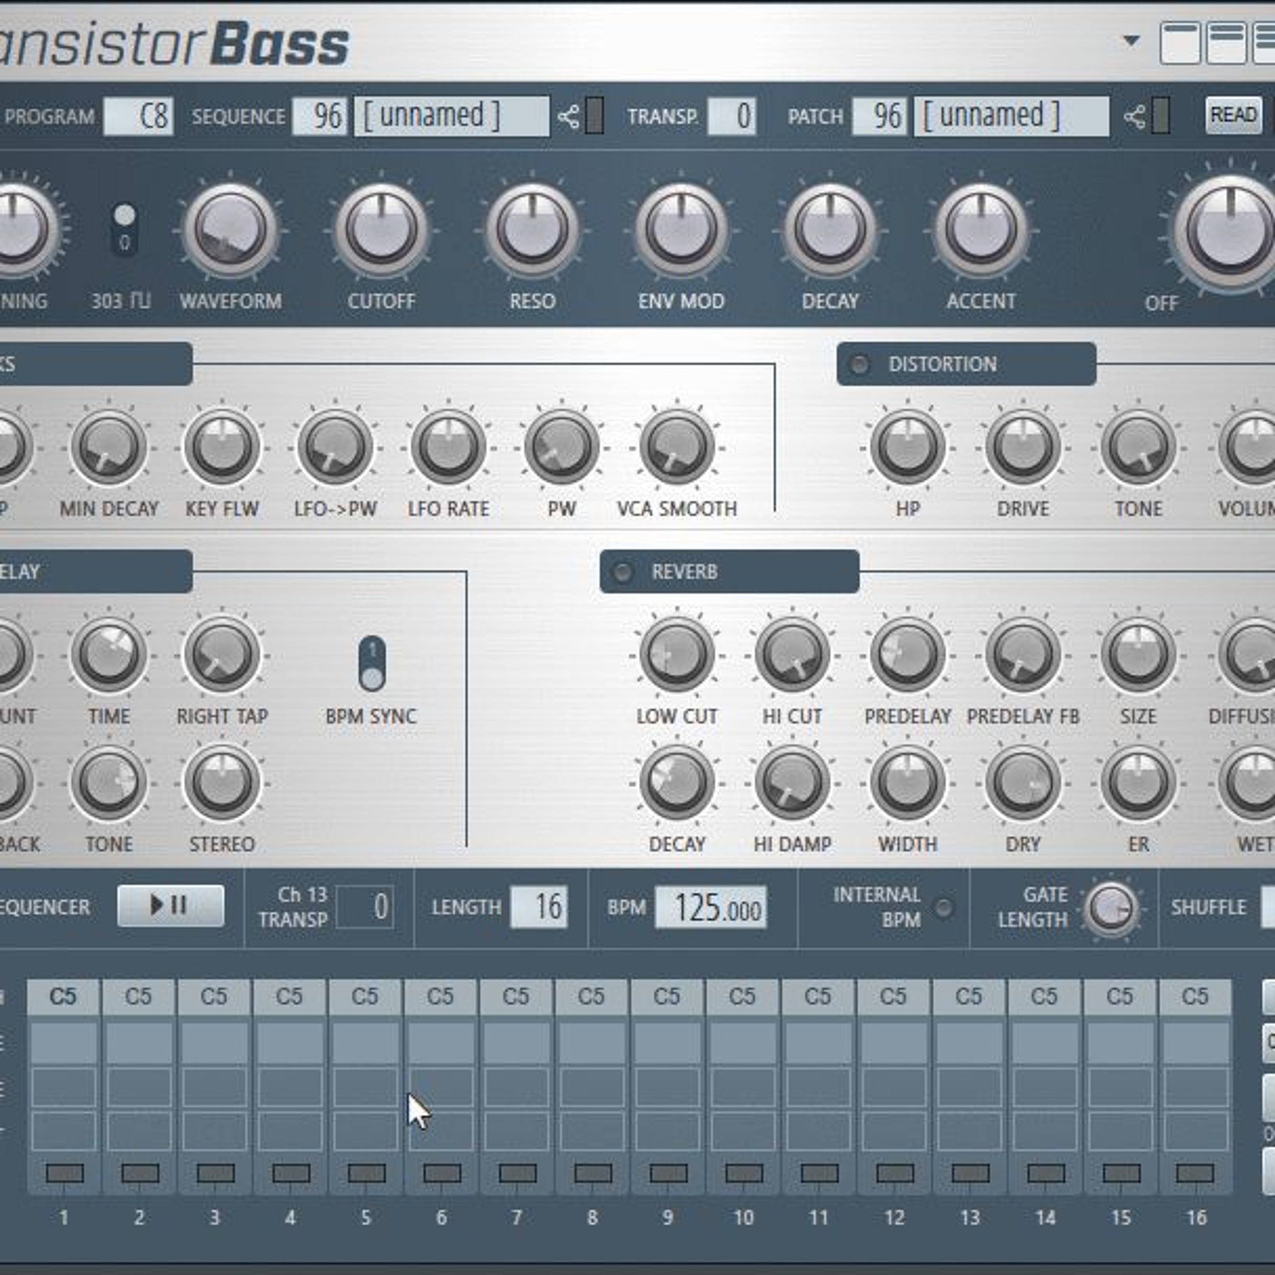Enable the REVERB section LED
The width and height of the screenshot is (1275, 1275).
622,572
